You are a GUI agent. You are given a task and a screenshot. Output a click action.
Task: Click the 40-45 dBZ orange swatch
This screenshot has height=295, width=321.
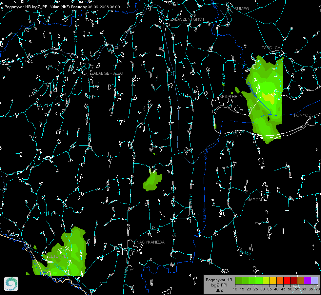pyautogui.click(x=280, y=281)
